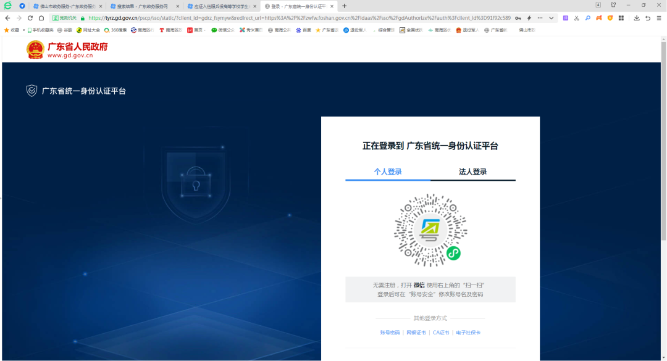Click the browser forward arrow

coord(19,18)
